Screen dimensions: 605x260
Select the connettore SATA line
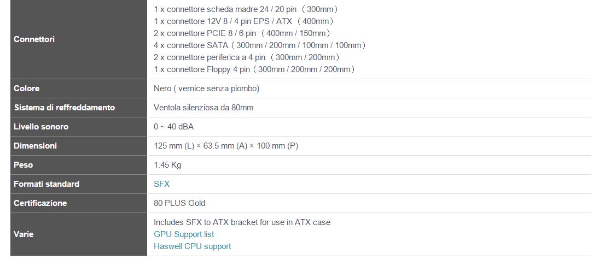tap(260, 45)
